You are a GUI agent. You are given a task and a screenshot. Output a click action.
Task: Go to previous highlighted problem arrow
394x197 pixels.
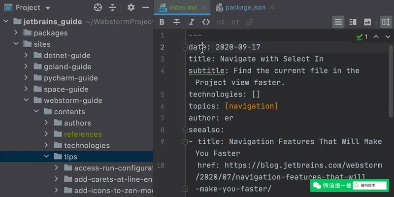(x=376, y=36)
